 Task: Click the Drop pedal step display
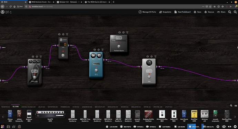point(63,44)
